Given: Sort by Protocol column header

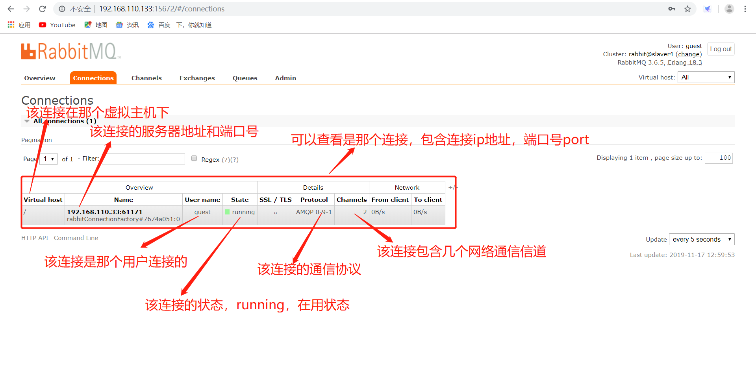Looking at the screenshot, I should tap(314, 200).
